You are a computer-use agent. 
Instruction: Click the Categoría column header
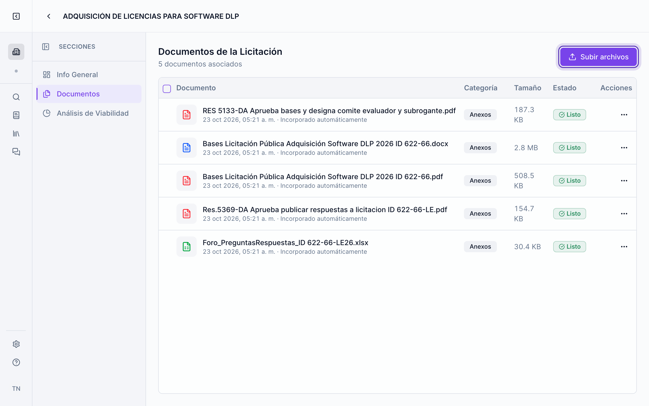481,88
